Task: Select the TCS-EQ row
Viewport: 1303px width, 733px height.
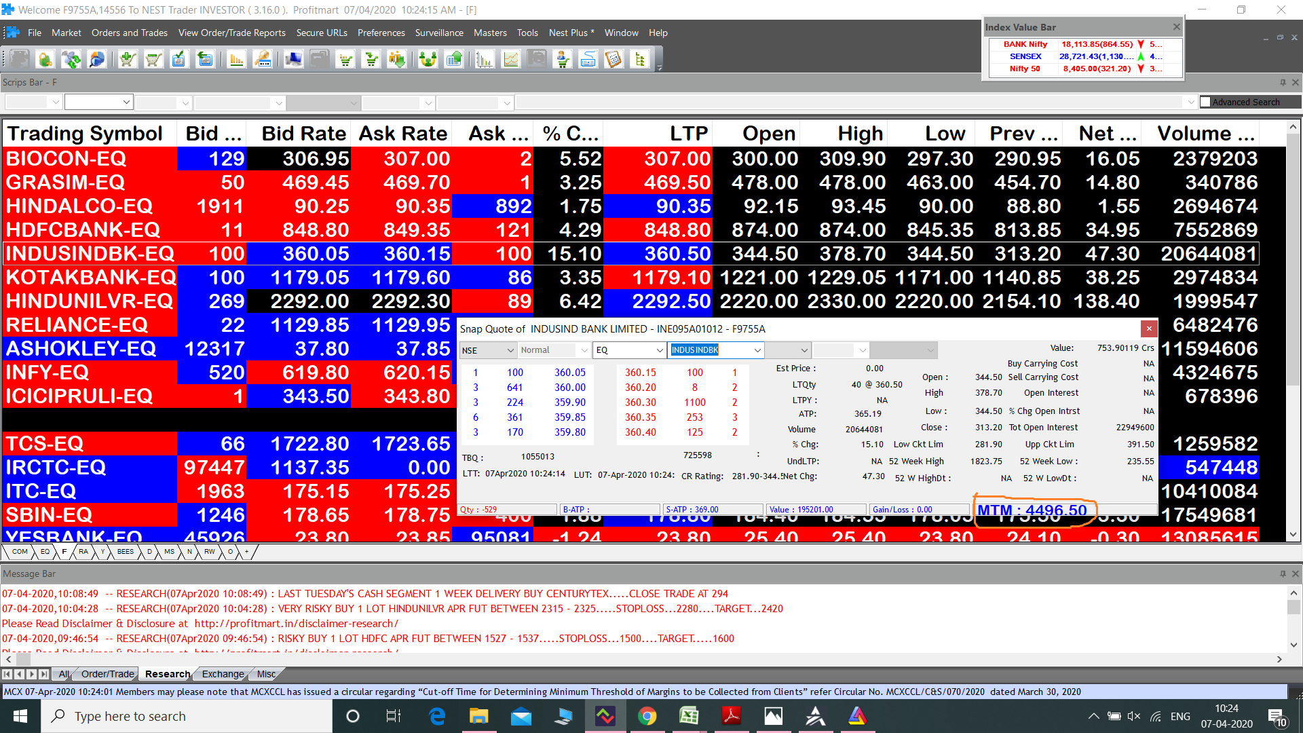Action: [x=631, y=444]
